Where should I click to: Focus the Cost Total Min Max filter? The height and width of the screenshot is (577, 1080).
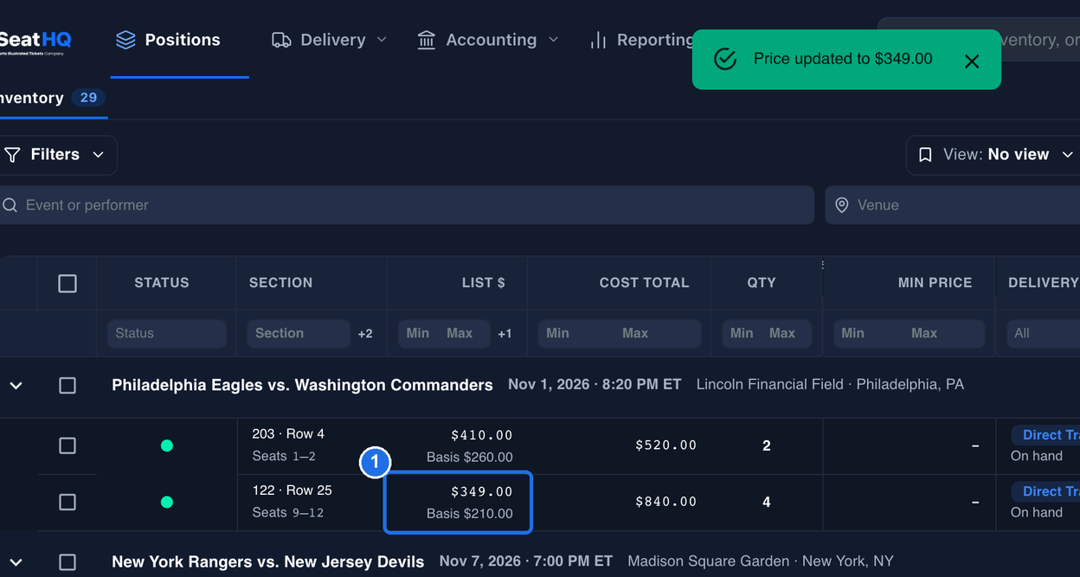click(620, 333)
